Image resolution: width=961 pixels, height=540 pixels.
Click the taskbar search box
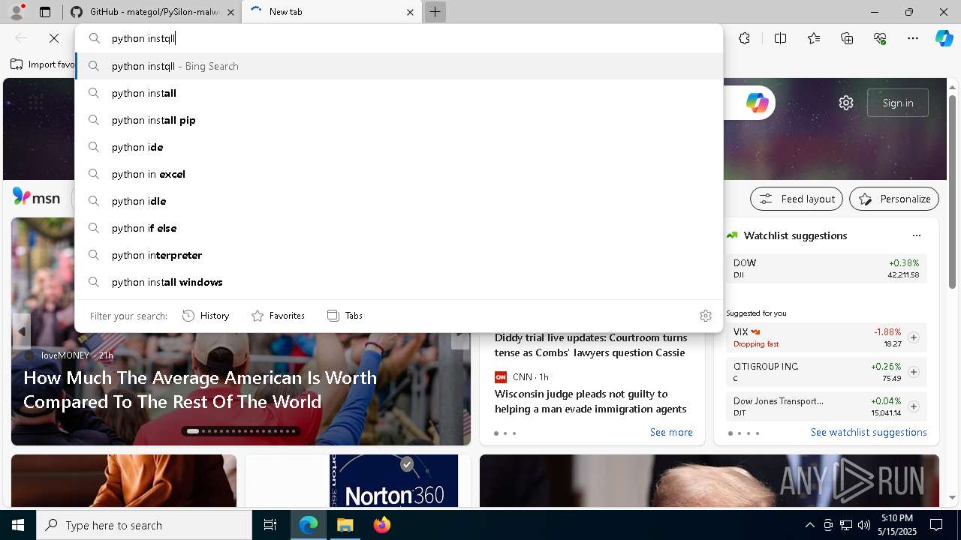tap(144, 525)
